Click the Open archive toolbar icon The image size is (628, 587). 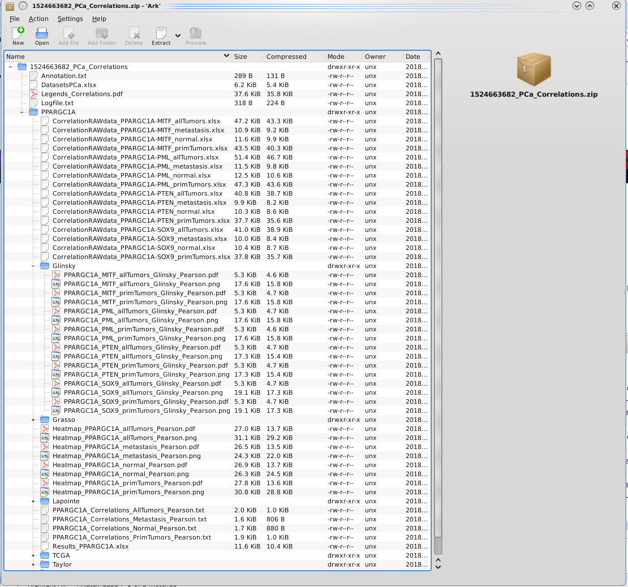tap(42, 33)
